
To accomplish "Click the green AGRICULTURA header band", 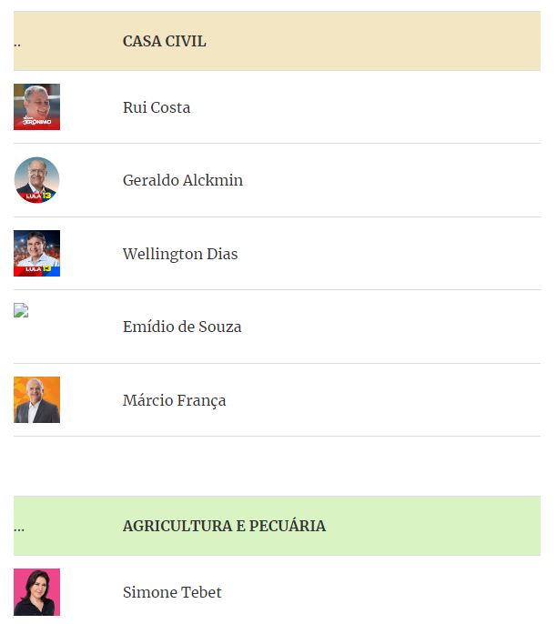I will tap(277, 526).
